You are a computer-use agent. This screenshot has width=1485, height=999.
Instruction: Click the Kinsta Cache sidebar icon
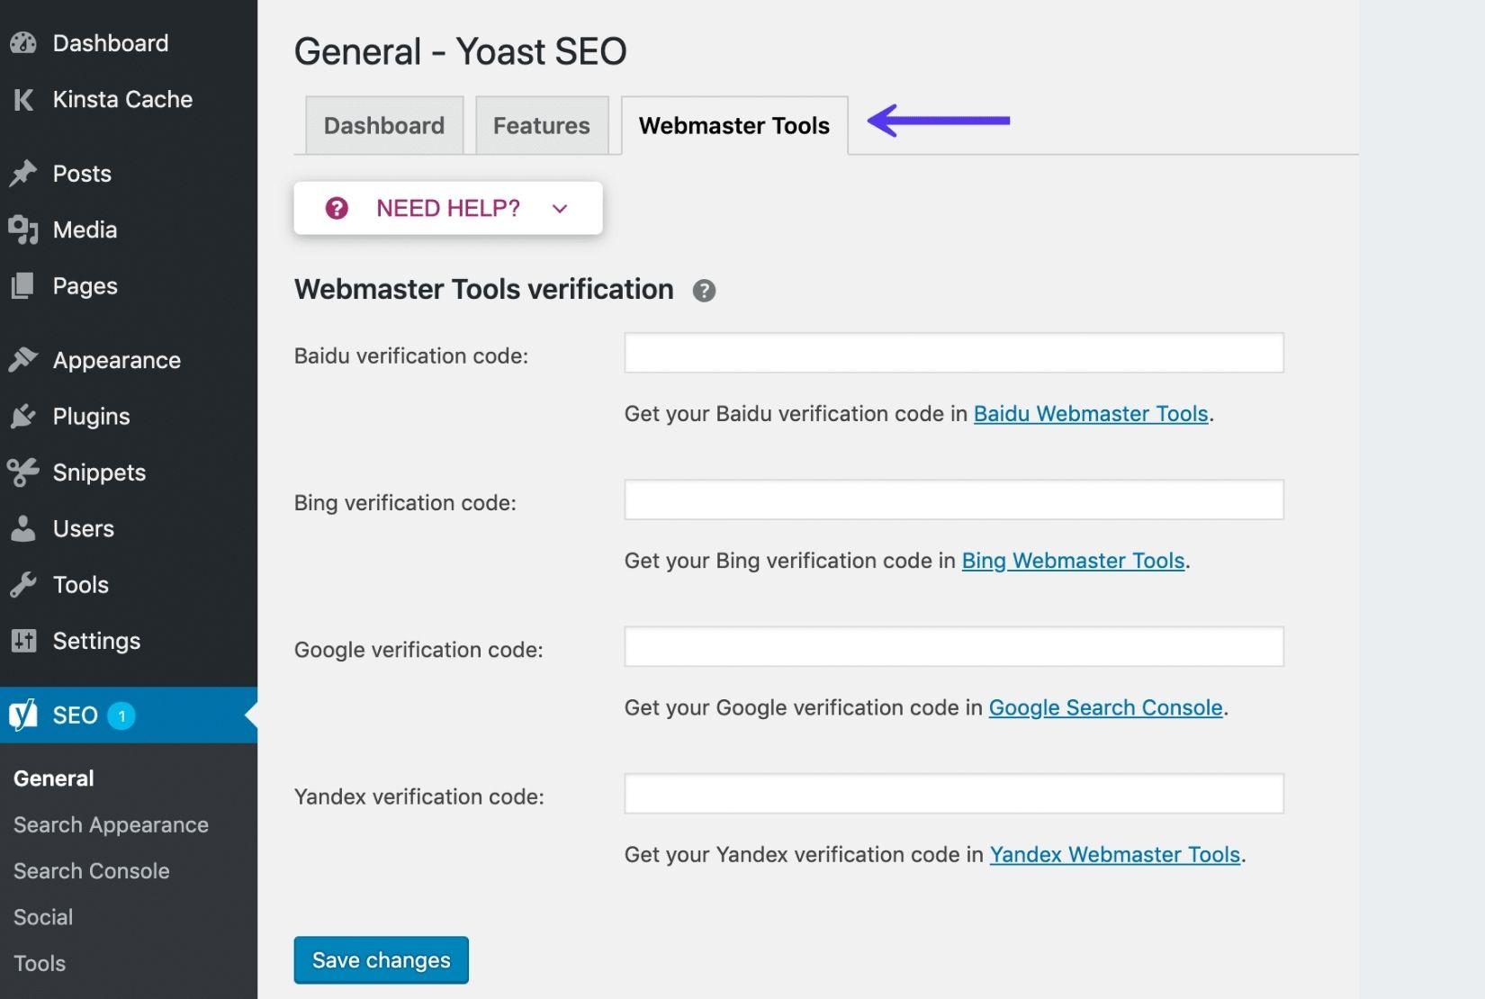tap(22, 99)
